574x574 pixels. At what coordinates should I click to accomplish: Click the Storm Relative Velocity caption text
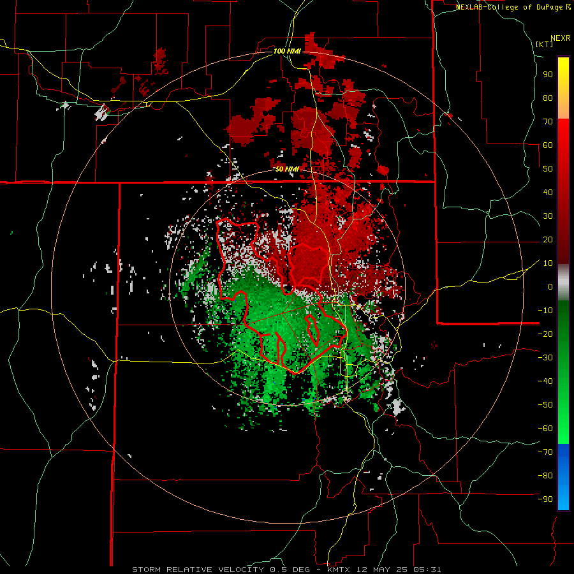(x=286, y=570)
